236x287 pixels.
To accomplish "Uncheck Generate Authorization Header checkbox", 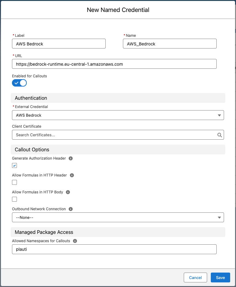I will (x=14, y=165).
